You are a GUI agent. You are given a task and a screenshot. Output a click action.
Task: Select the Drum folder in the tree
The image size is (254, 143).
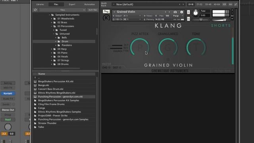coord(64,41)
